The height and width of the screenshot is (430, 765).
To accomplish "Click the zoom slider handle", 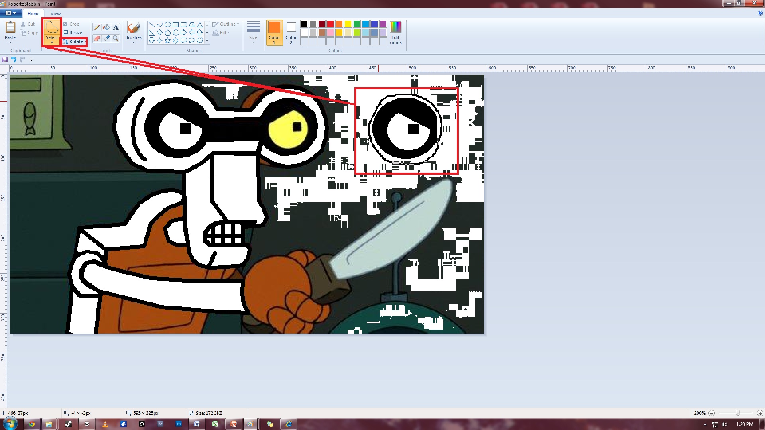I will tap(737, 413).
